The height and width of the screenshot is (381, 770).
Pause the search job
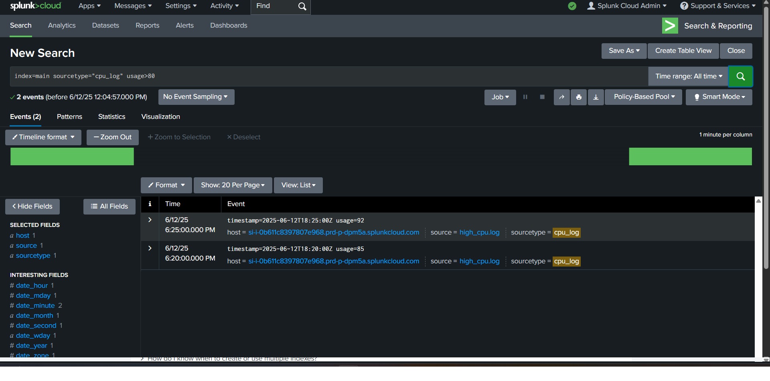[525, 97]
